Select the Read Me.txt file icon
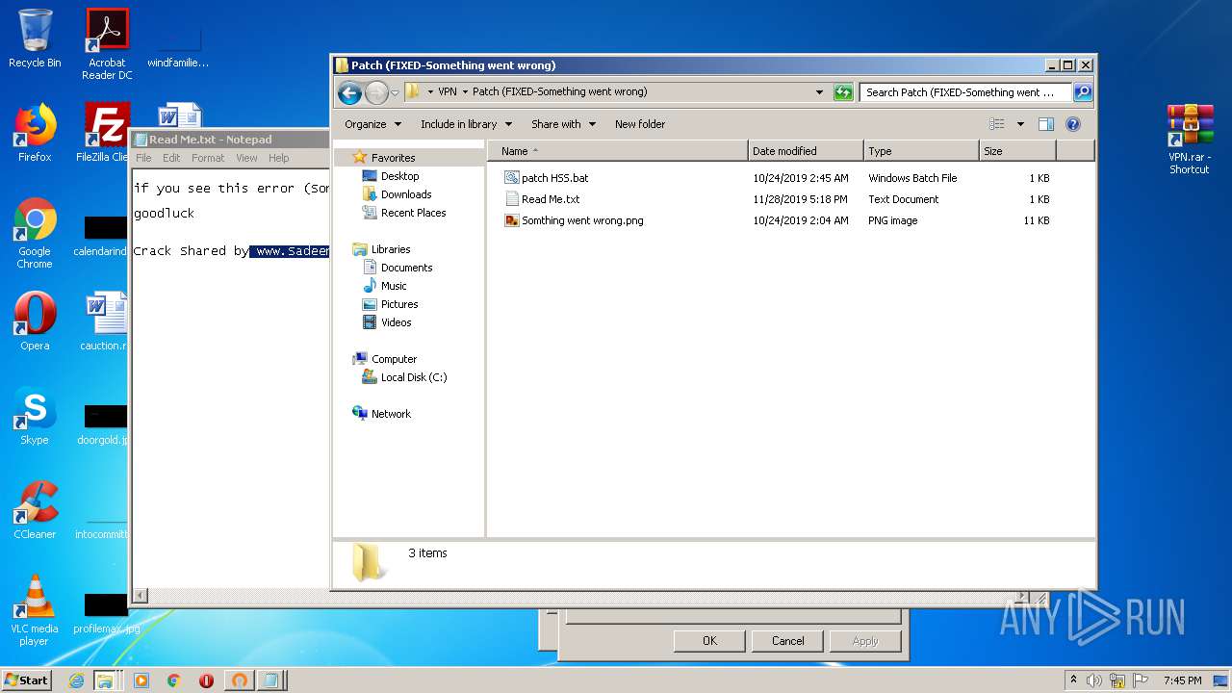This screenshot has width=1232, height=693. tap(512, 199)
